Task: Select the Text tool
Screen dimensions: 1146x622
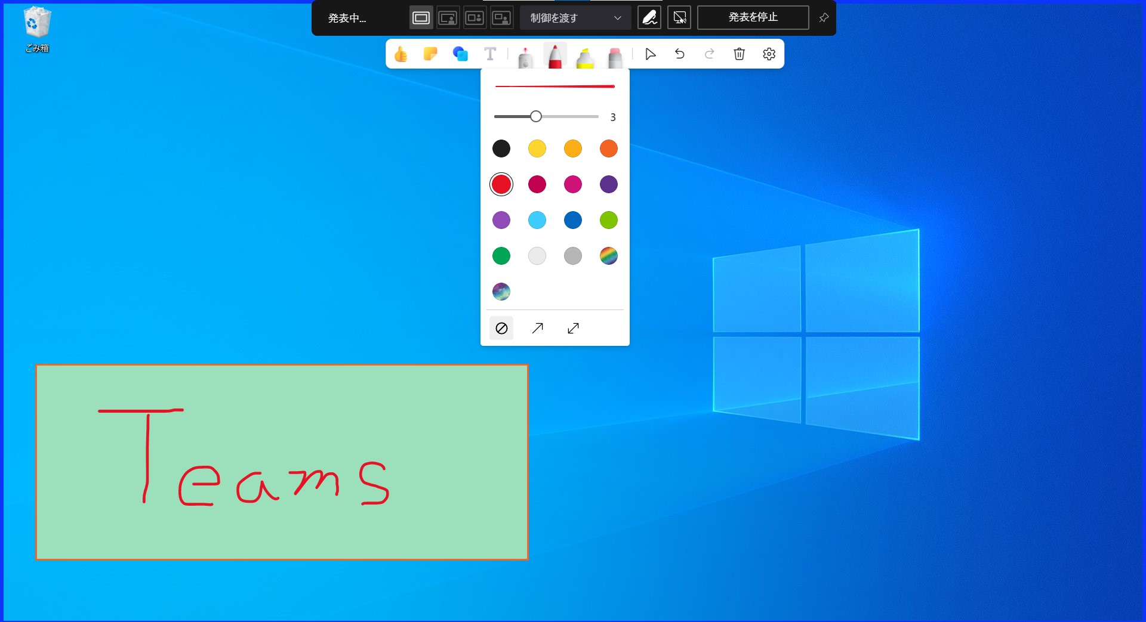Action: pos(490,54)
